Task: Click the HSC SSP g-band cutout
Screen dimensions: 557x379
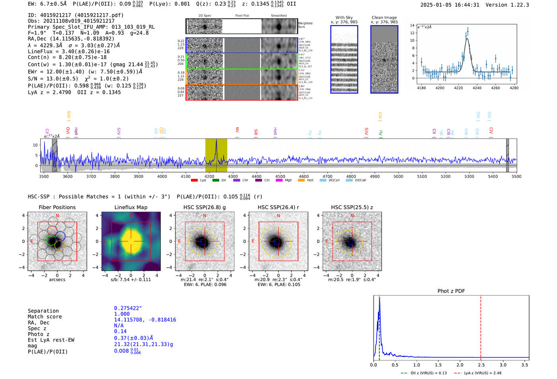Action: click(x=204, y=241)
